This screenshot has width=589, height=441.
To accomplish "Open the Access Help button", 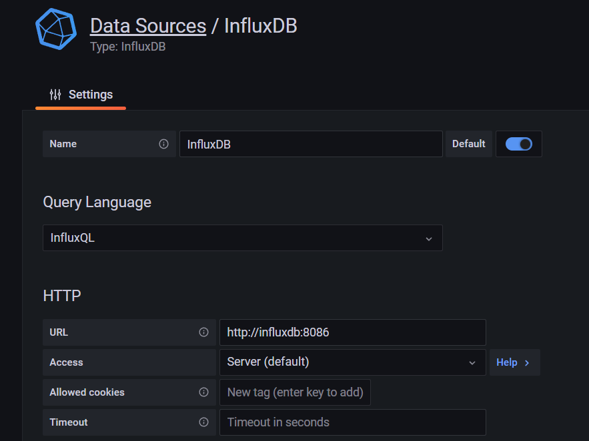I will pyautogui.click(x=514, y=362).
